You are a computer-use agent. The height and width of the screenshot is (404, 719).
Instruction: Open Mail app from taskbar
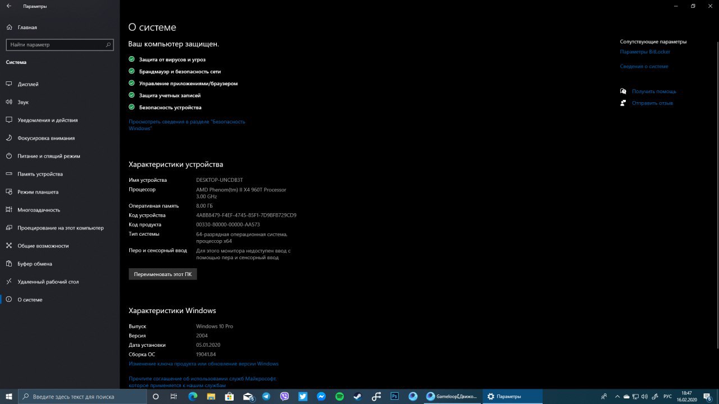coord(248,396)
